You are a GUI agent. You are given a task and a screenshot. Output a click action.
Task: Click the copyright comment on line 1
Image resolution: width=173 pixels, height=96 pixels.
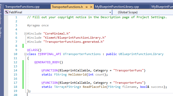[x=97, y=17]
